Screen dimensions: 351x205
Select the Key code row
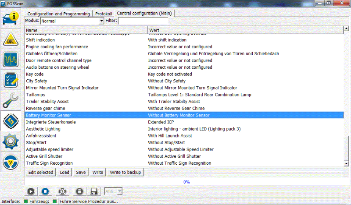pyautogui.click(x=184, y=74)
